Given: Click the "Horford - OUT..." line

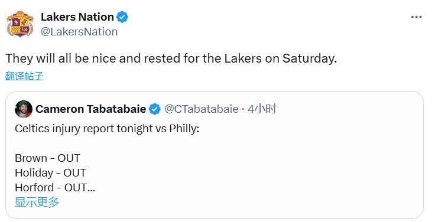Looking at the screenshot, I should pos(55,187).
